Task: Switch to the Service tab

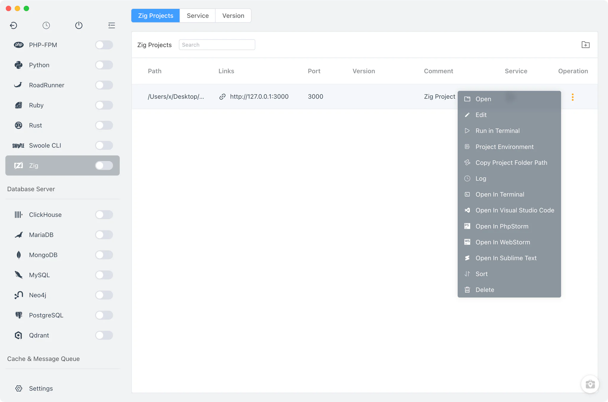Action: 198,15
